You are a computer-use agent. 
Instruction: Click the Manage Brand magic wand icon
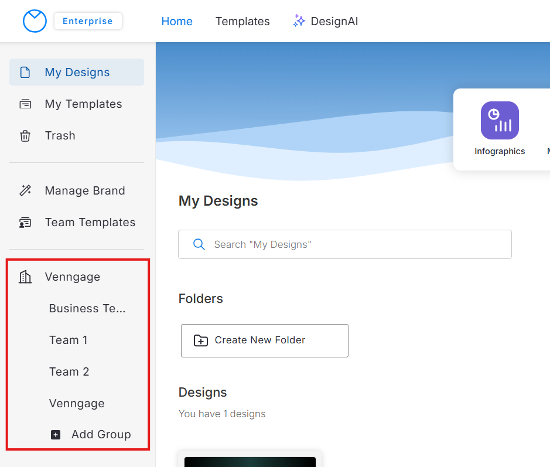click(25, 191)
